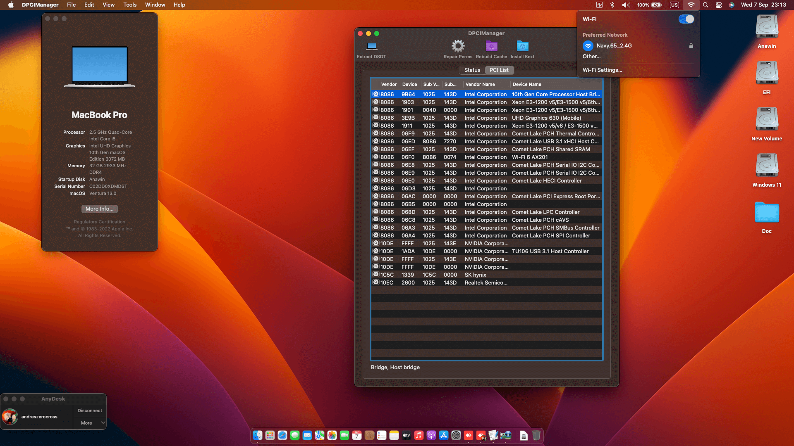Image resolution: width=794 pixels, height=446 pixels.
Task: Click the Repair Perms gear icon
Action: tap(458, 46)
